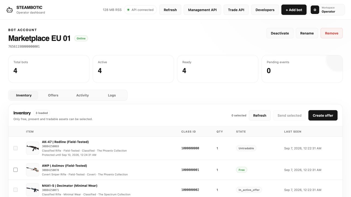Rename the bot account
Screen dimensions: 351x197
tap(307, 33)
